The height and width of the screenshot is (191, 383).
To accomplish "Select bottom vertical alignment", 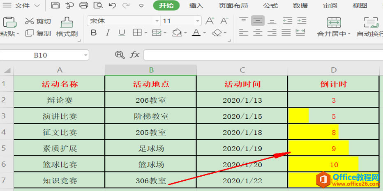I will pos(272,21).
